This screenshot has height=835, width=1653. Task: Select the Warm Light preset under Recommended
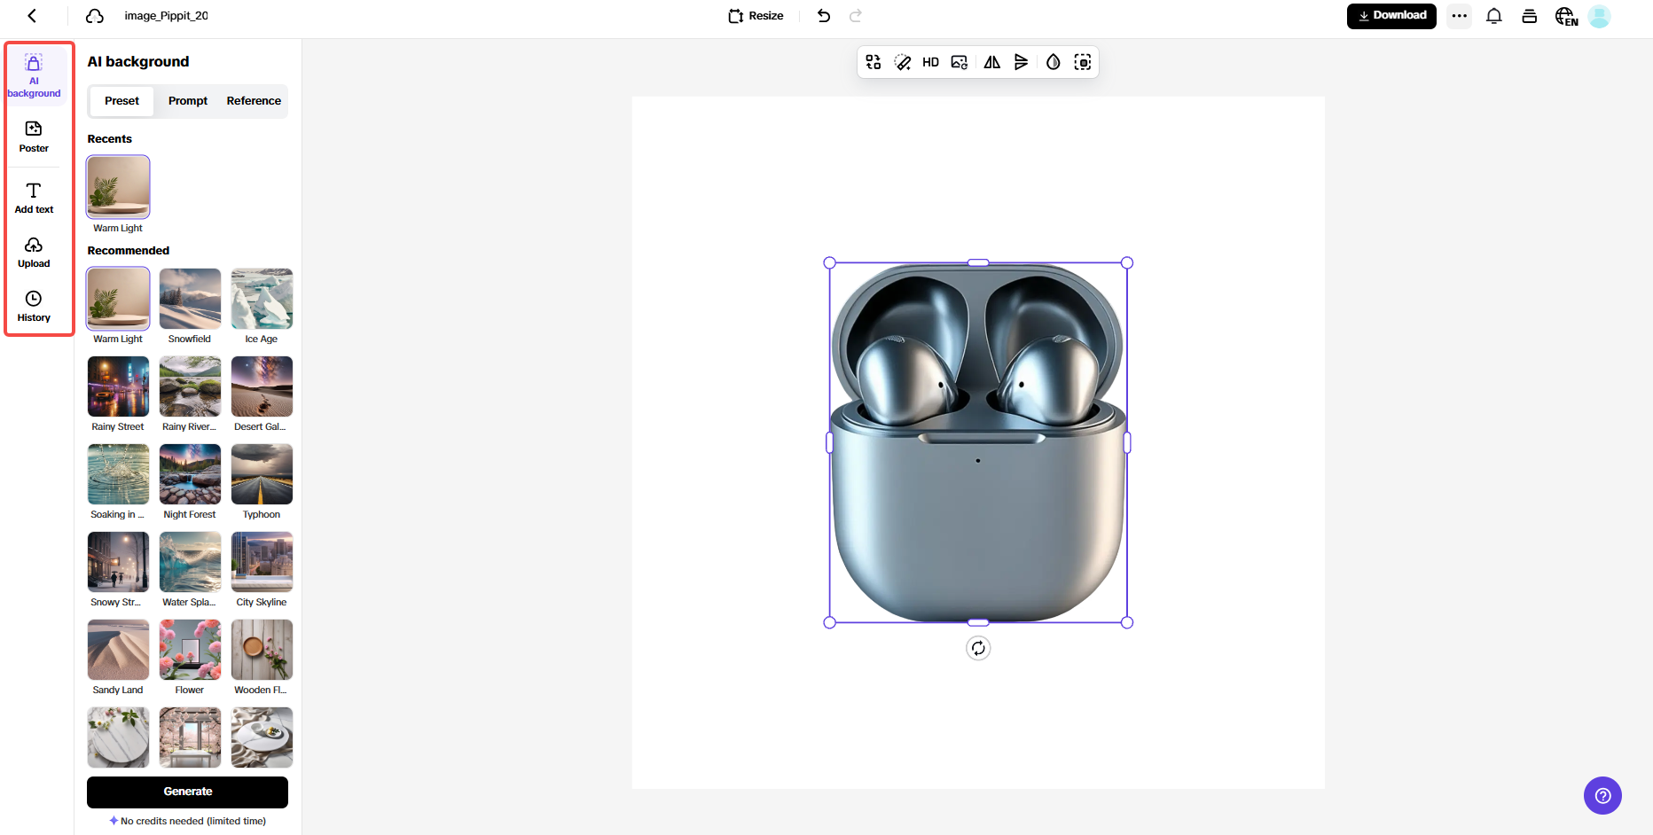118,299
